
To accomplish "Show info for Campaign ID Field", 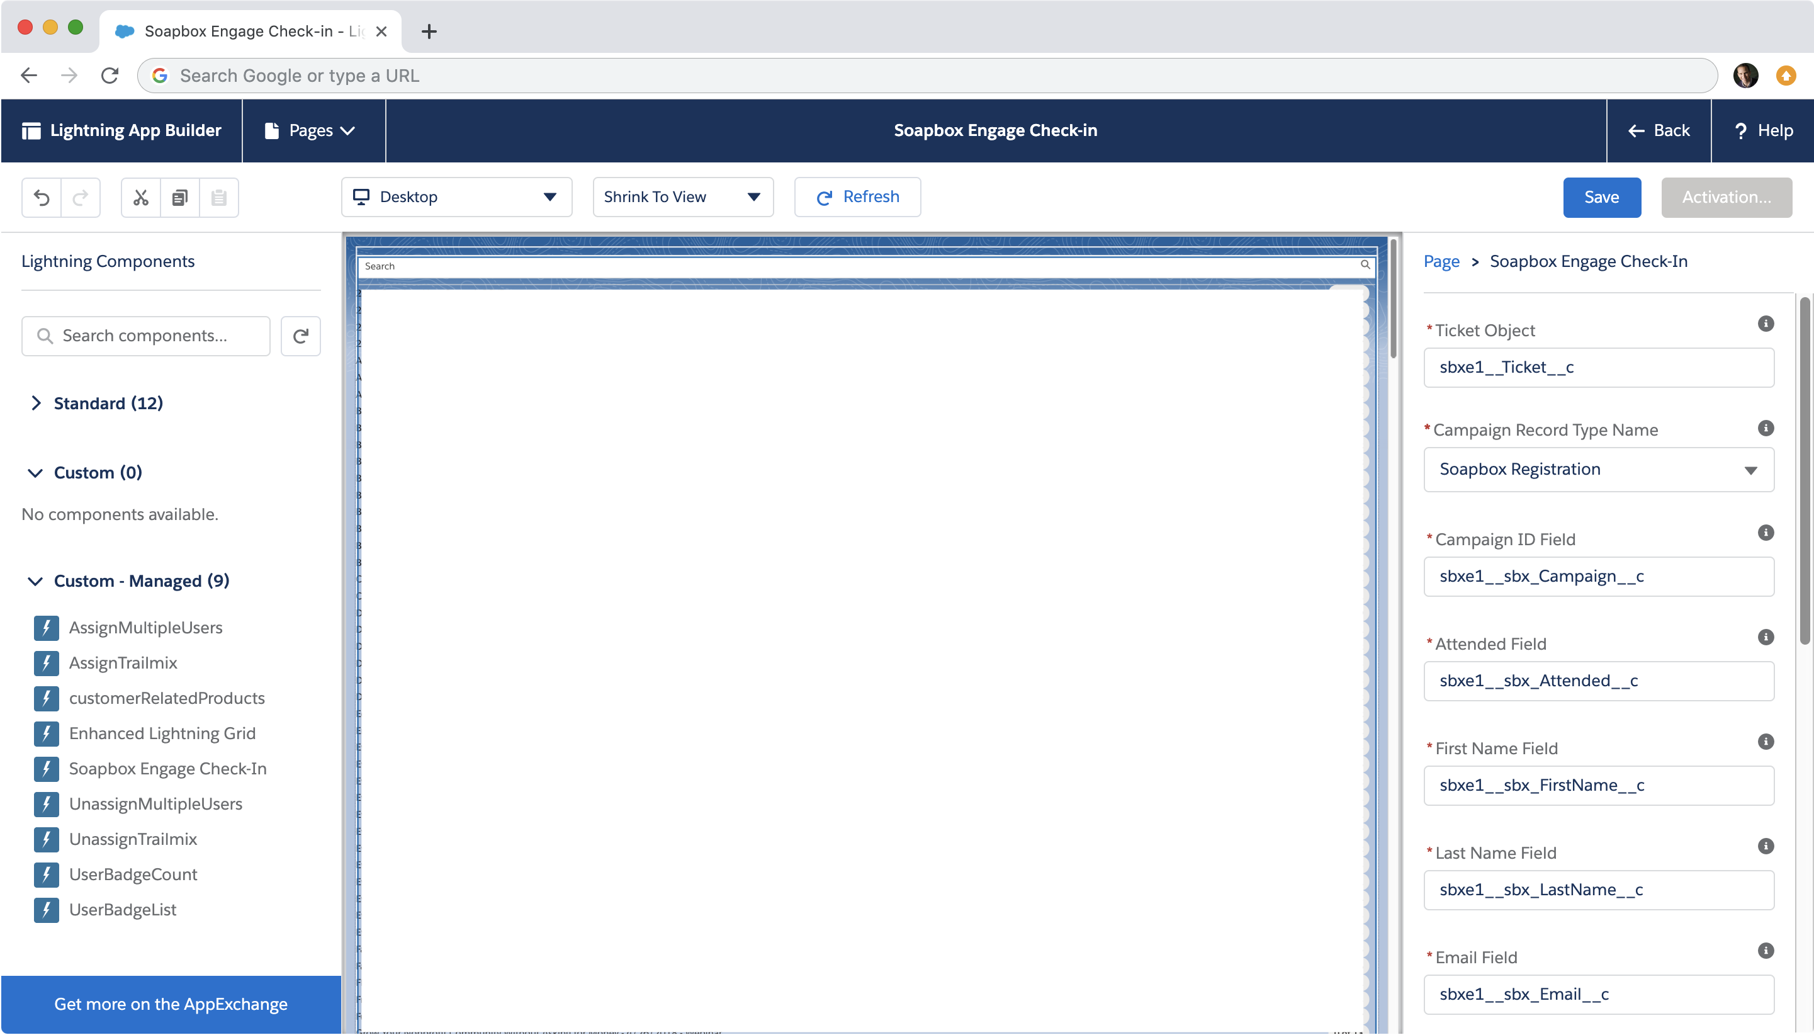I will [1766, 533].
